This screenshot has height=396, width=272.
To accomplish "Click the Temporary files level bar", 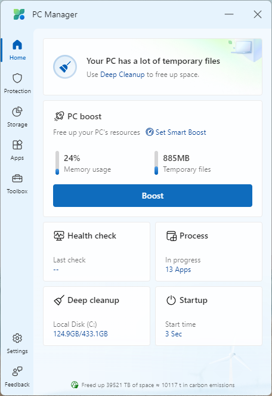I will pos(156,163).
